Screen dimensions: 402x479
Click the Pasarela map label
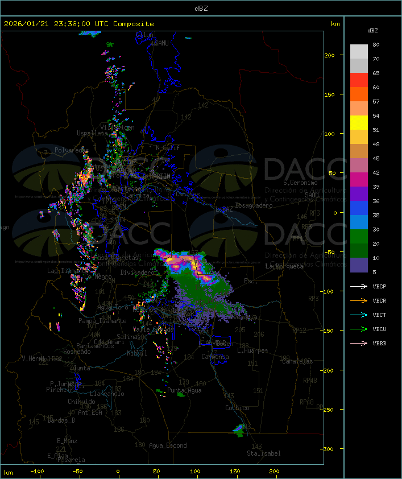tap(71, 460)
